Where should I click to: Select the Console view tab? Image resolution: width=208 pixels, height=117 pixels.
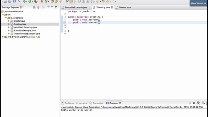coord(113,103)
